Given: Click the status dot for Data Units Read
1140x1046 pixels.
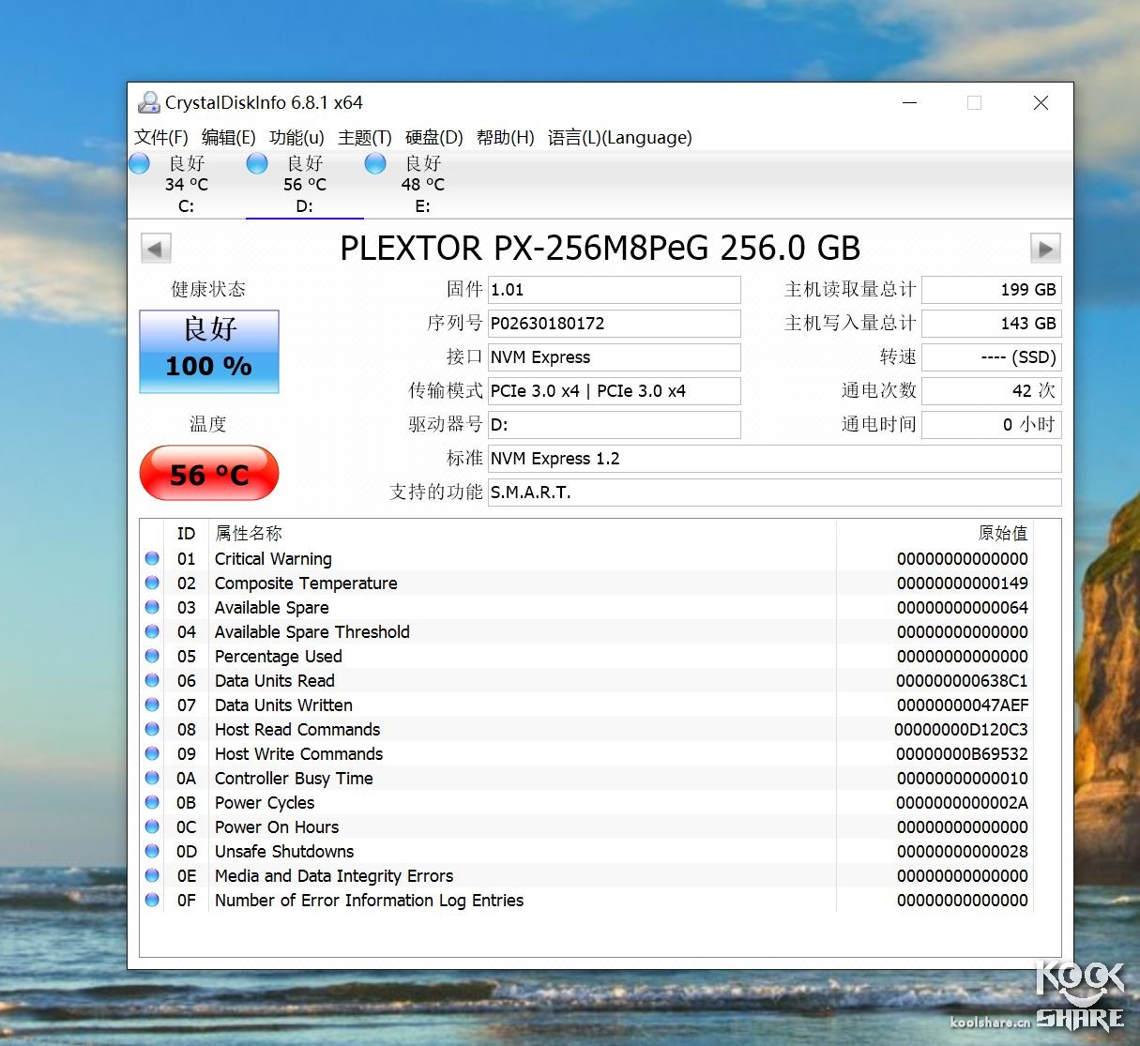Looking at the screenshot, I should point(152,680).
